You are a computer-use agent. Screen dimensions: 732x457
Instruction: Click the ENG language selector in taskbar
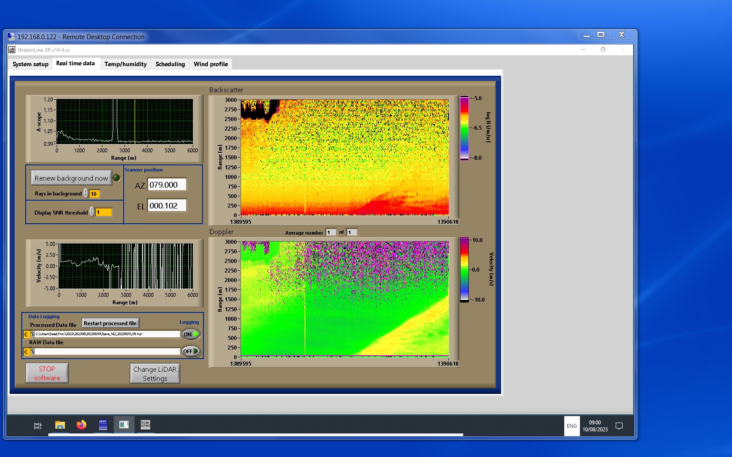coord(572,426)
